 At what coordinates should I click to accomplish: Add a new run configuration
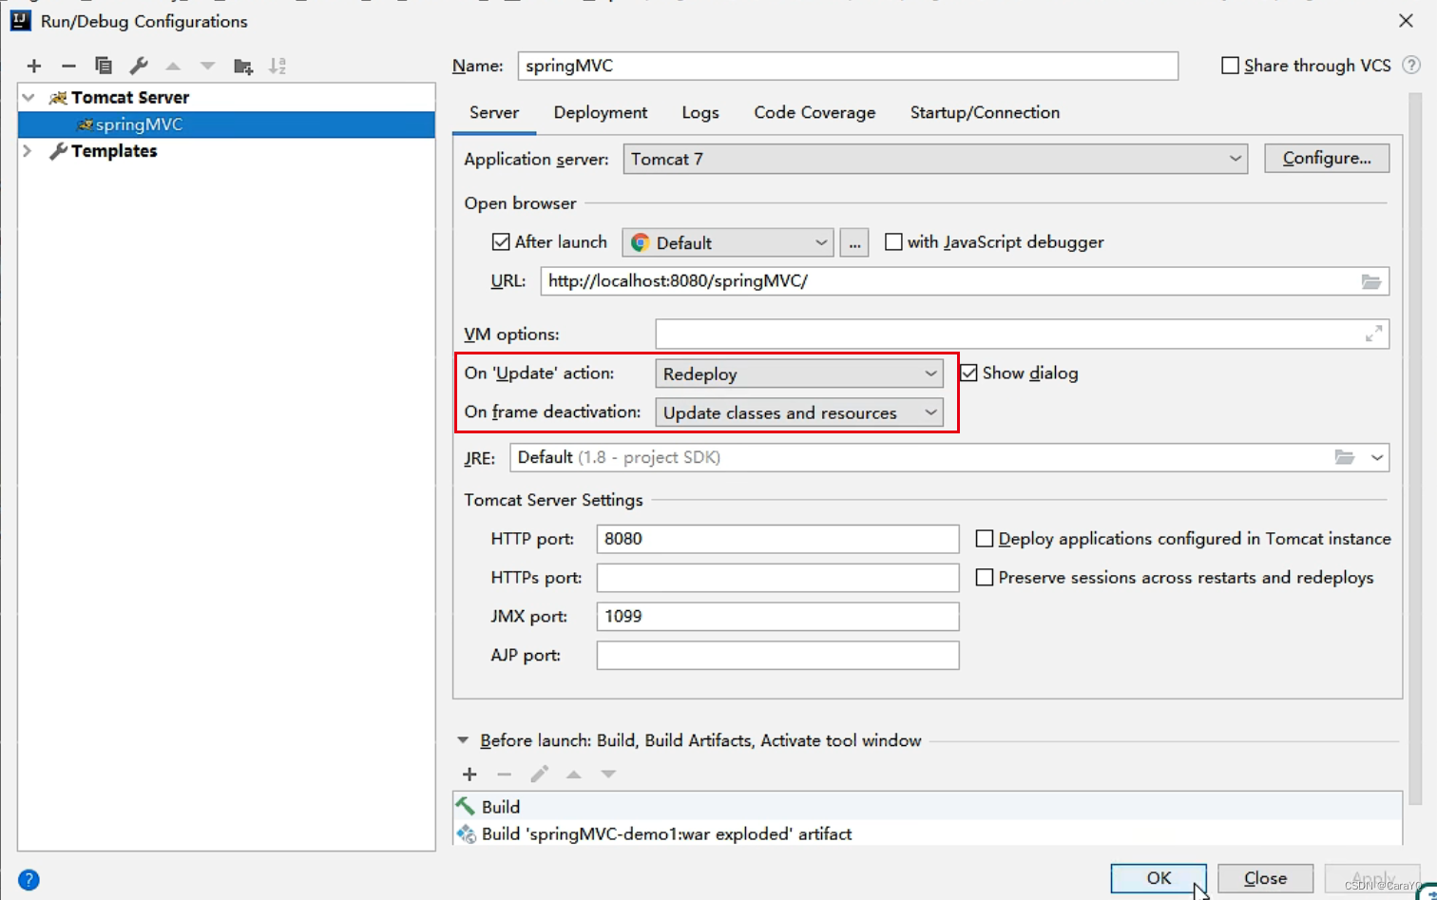pos(34,66)
